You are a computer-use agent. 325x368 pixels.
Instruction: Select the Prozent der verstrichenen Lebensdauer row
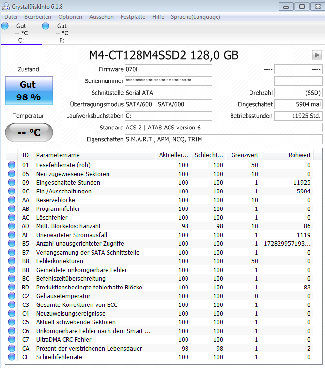(159, 348)
